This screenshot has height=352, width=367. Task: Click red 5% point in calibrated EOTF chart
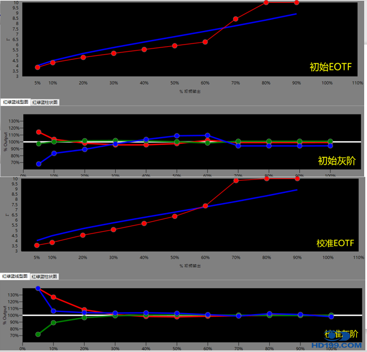37,245
